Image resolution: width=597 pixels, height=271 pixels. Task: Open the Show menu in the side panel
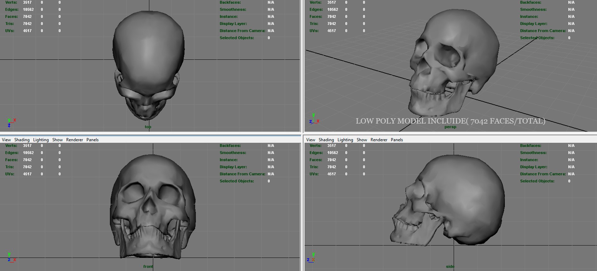362,140
